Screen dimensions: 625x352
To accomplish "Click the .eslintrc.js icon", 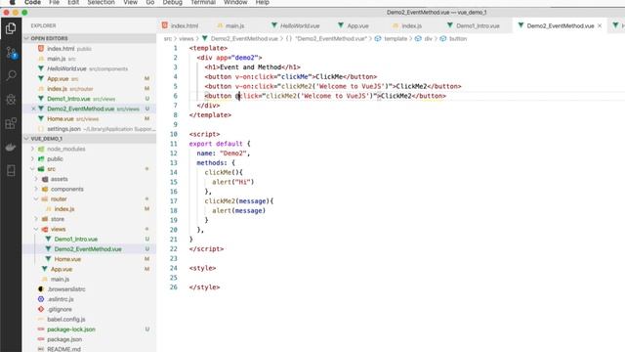I will pyautogui.click(x=41, y=299).
